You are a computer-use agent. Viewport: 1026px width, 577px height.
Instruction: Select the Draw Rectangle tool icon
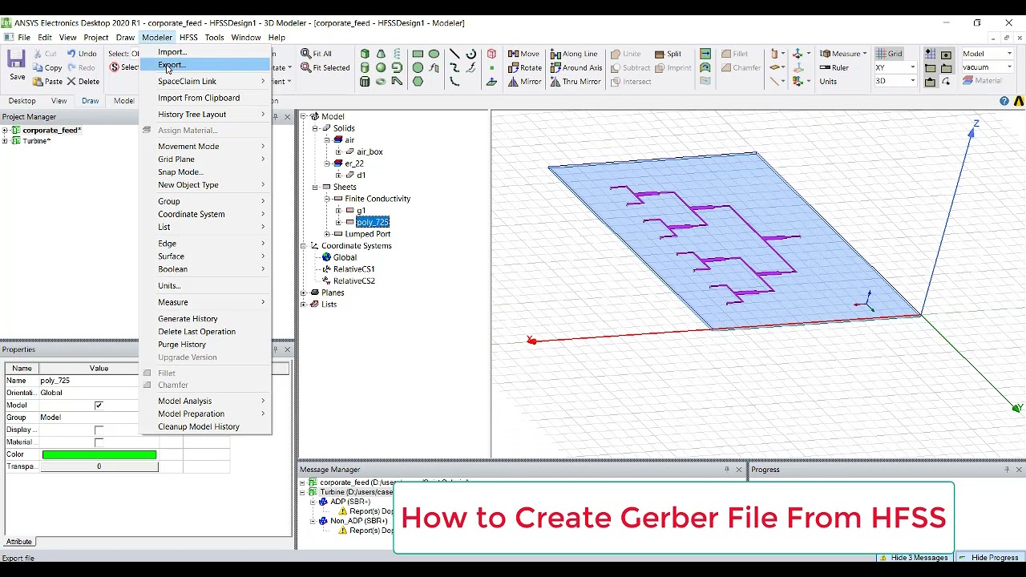click(418, 54)
